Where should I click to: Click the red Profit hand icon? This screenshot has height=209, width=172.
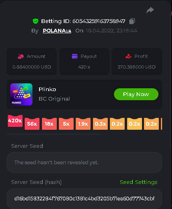tap(128, 56)
